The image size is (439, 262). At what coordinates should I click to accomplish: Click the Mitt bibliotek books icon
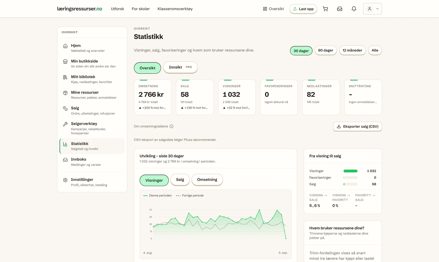click(65, 77)
